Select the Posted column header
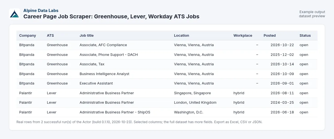The image size is (334, 139). point(270,36)
